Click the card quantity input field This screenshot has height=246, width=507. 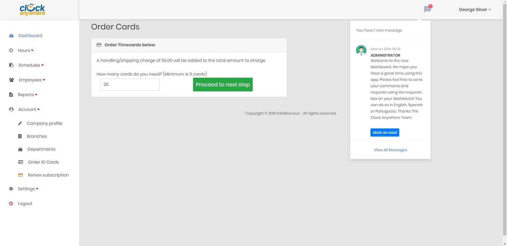pos(130,84)
